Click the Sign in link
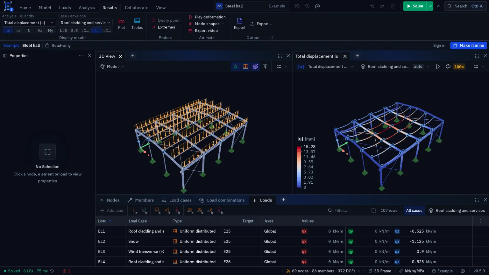The width and height of the screenshot is (489, 275). tap(439, 46)
